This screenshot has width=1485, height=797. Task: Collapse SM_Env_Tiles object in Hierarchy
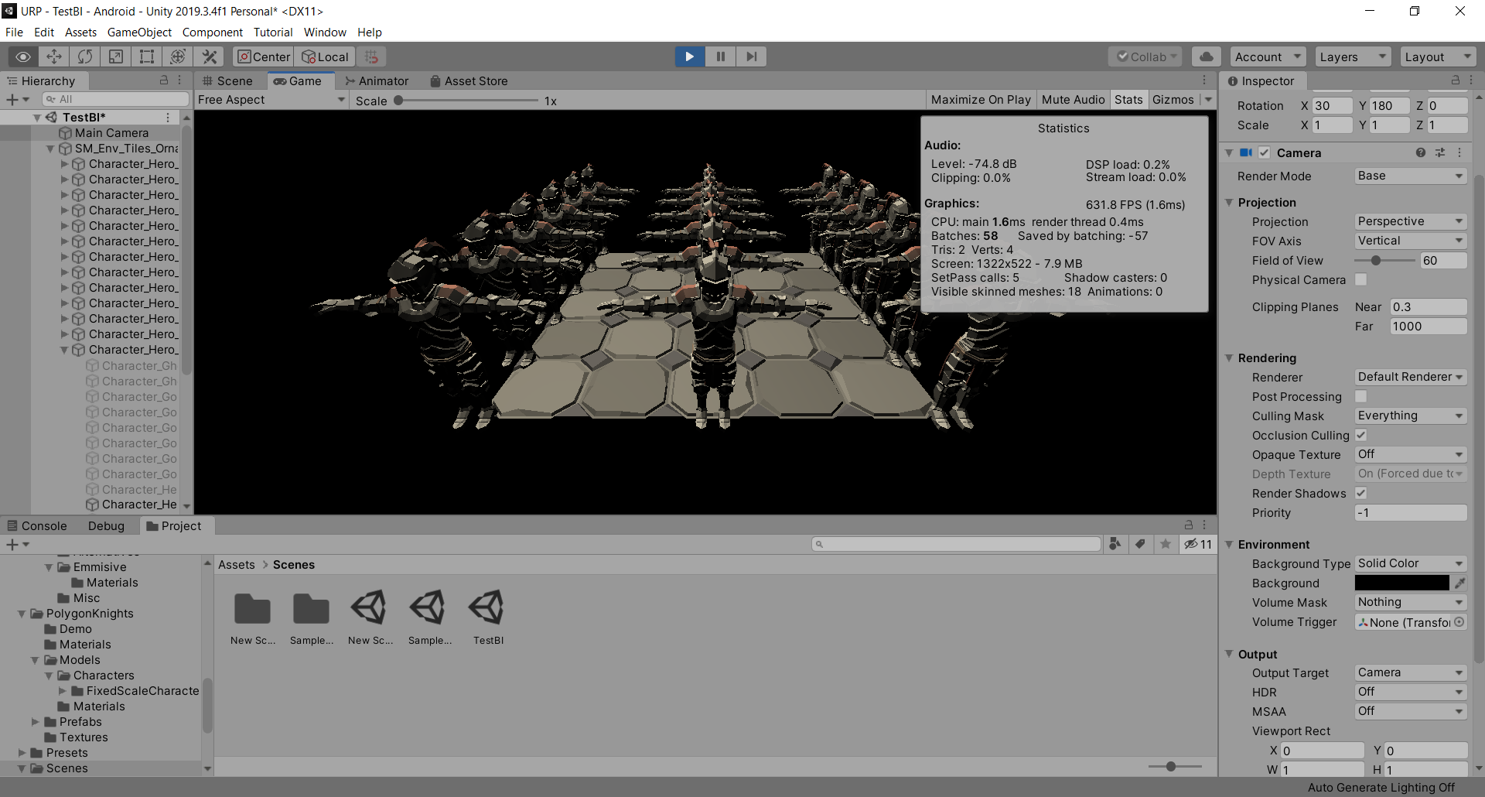tap(51, 149)
